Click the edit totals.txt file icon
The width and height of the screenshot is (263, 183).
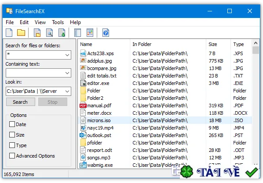(x=83, y=75)
